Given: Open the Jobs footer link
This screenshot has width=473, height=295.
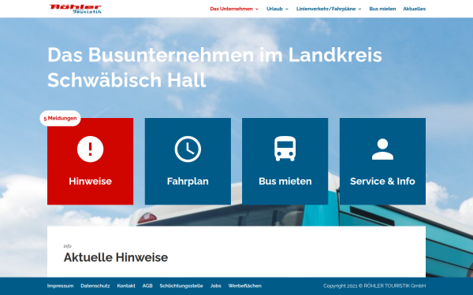Looking at the screenshot, I should [216, 286].
